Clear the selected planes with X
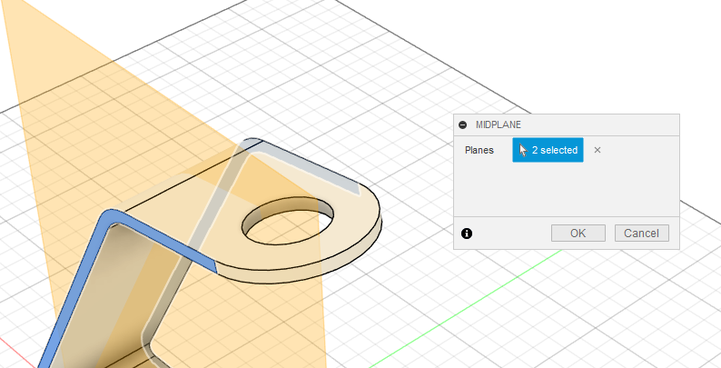The image size is (721, 368). click(x=597, y=150)
